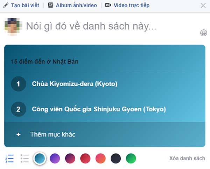This screenshot has width=210, height=169.
Task: Click the pencil icon beside Tạo bài viết
Action: click(x=6, y=5)
